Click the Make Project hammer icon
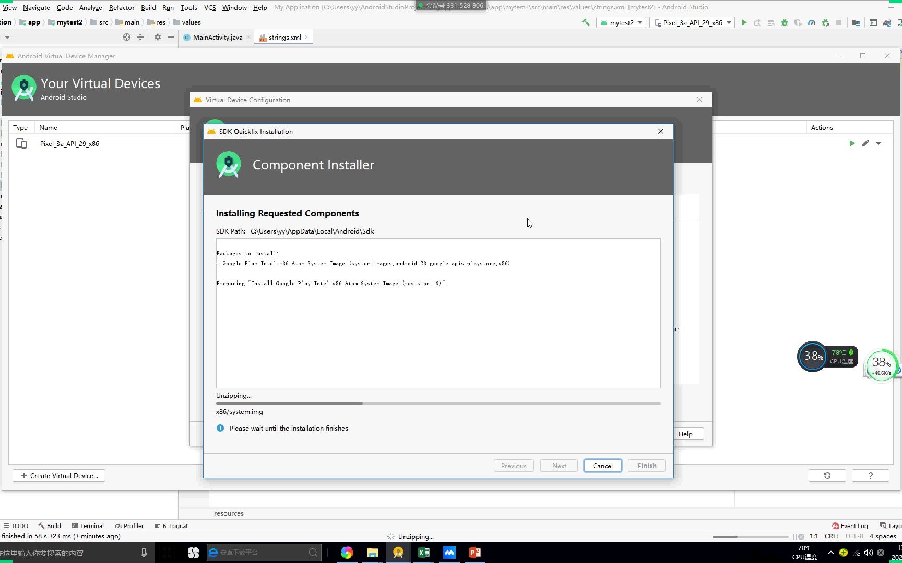Viewport: 902px width, 563px height. point(586,22)
